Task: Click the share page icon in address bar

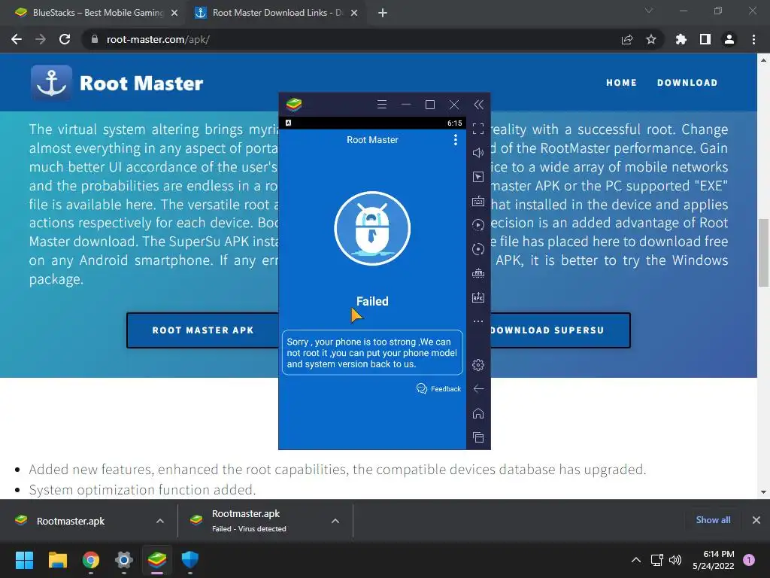Action: 626,39
